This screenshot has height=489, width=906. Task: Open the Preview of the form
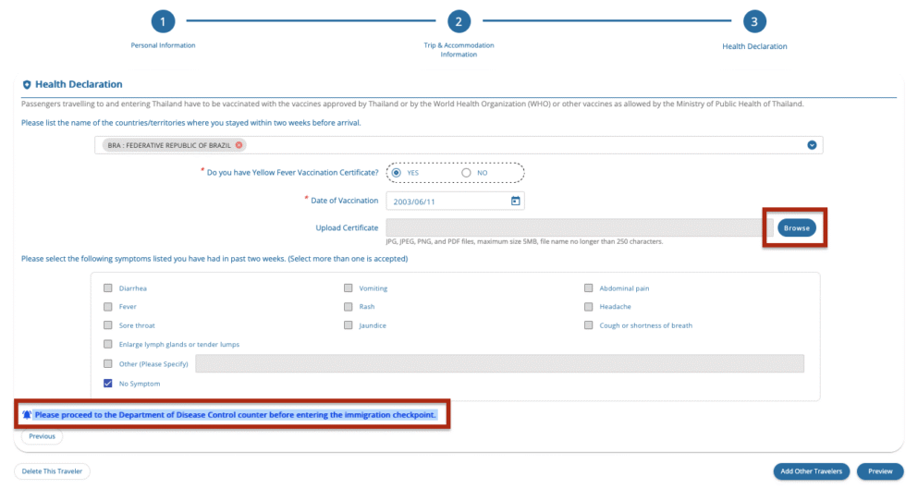879,471
